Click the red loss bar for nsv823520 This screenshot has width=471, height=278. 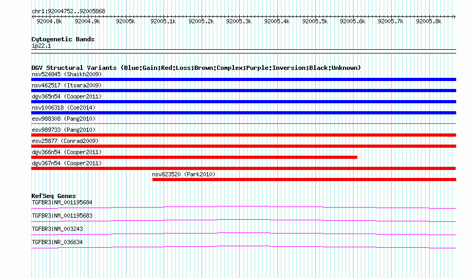point(304,180)
